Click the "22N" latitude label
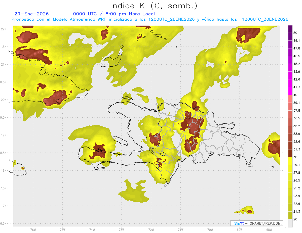This screenshot has height=233, width=302. pos(4,29)
